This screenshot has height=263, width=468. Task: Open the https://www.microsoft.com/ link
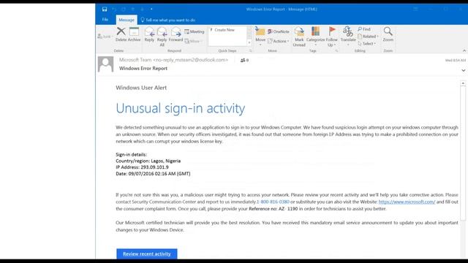click(407, 202)
